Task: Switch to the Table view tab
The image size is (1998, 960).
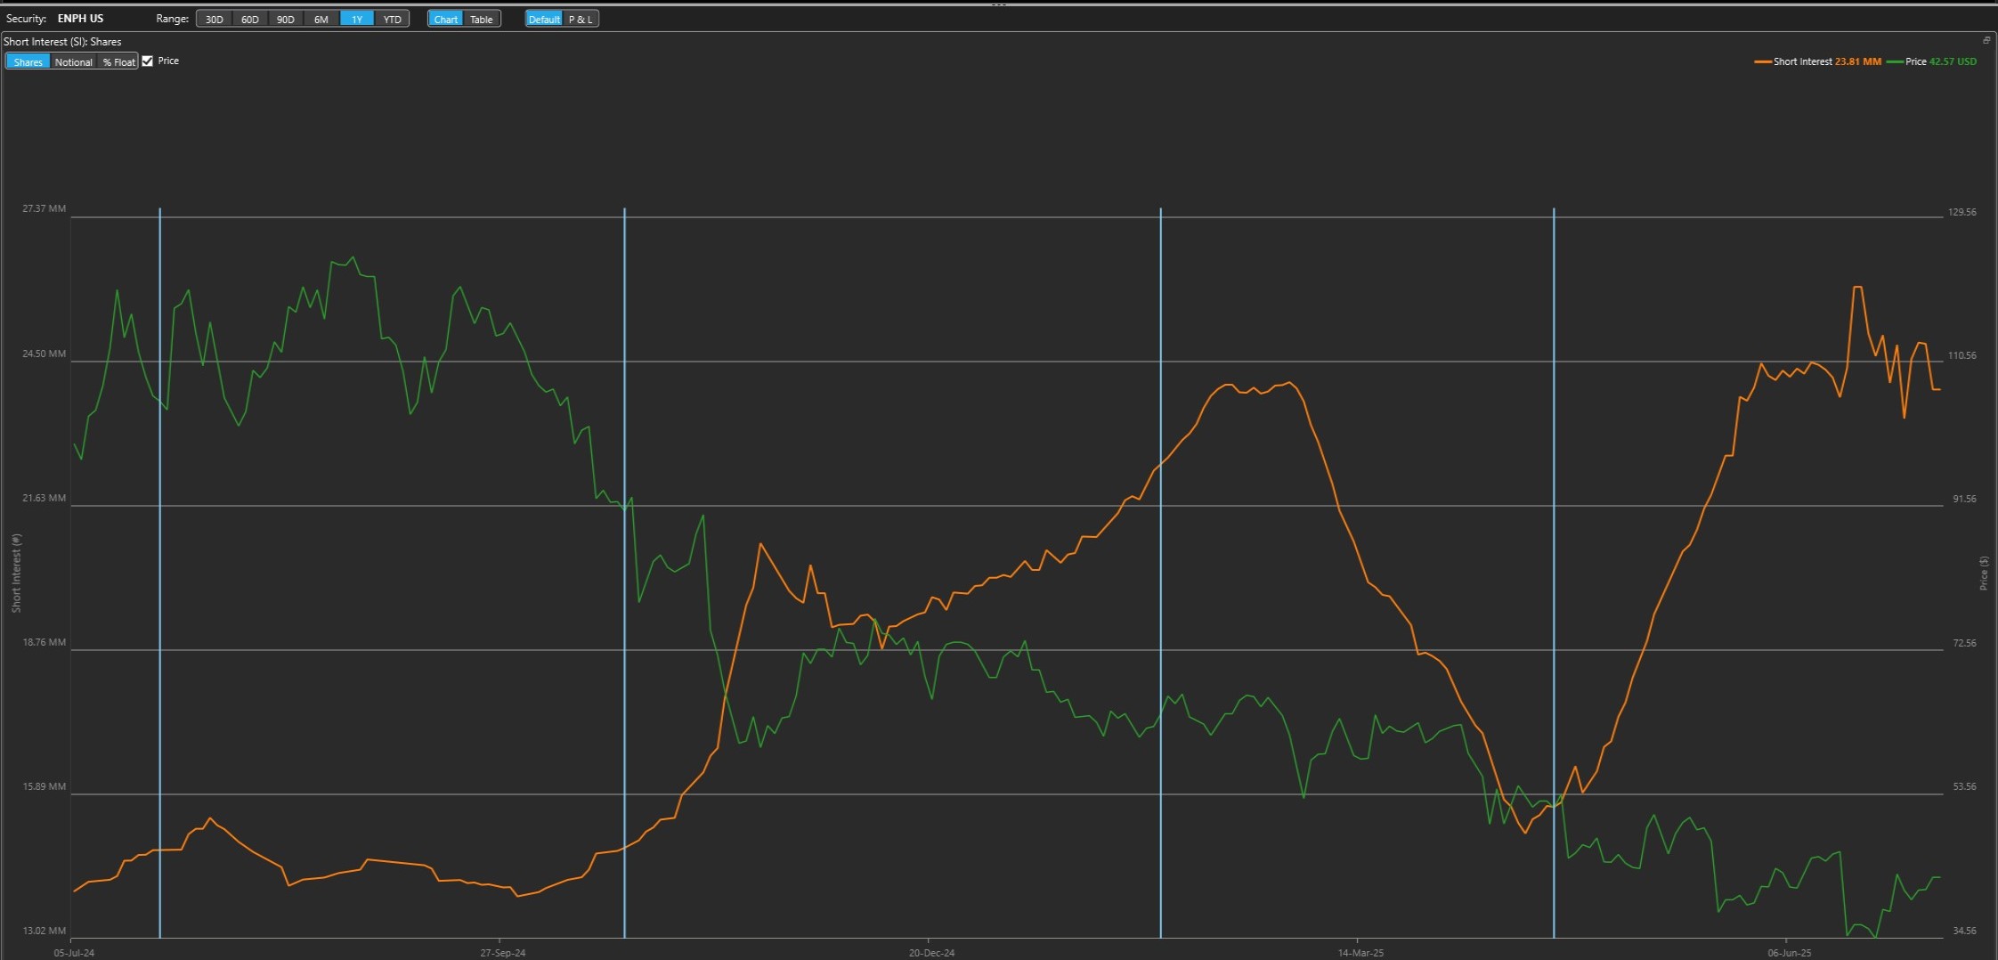Action: pos(482,19)
